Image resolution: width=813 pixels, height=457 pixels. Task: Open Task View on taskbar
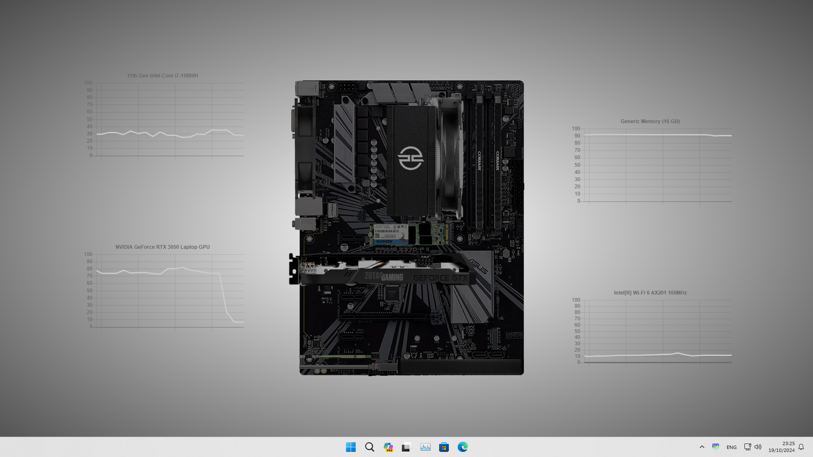pyautogui.click(x=406, y=447)
